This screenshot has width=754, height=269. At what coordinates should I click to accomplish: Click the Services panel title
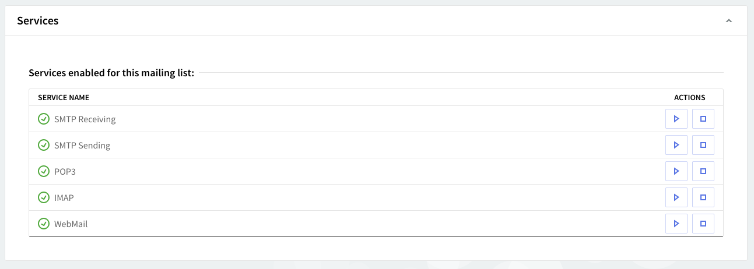[38, 21]
